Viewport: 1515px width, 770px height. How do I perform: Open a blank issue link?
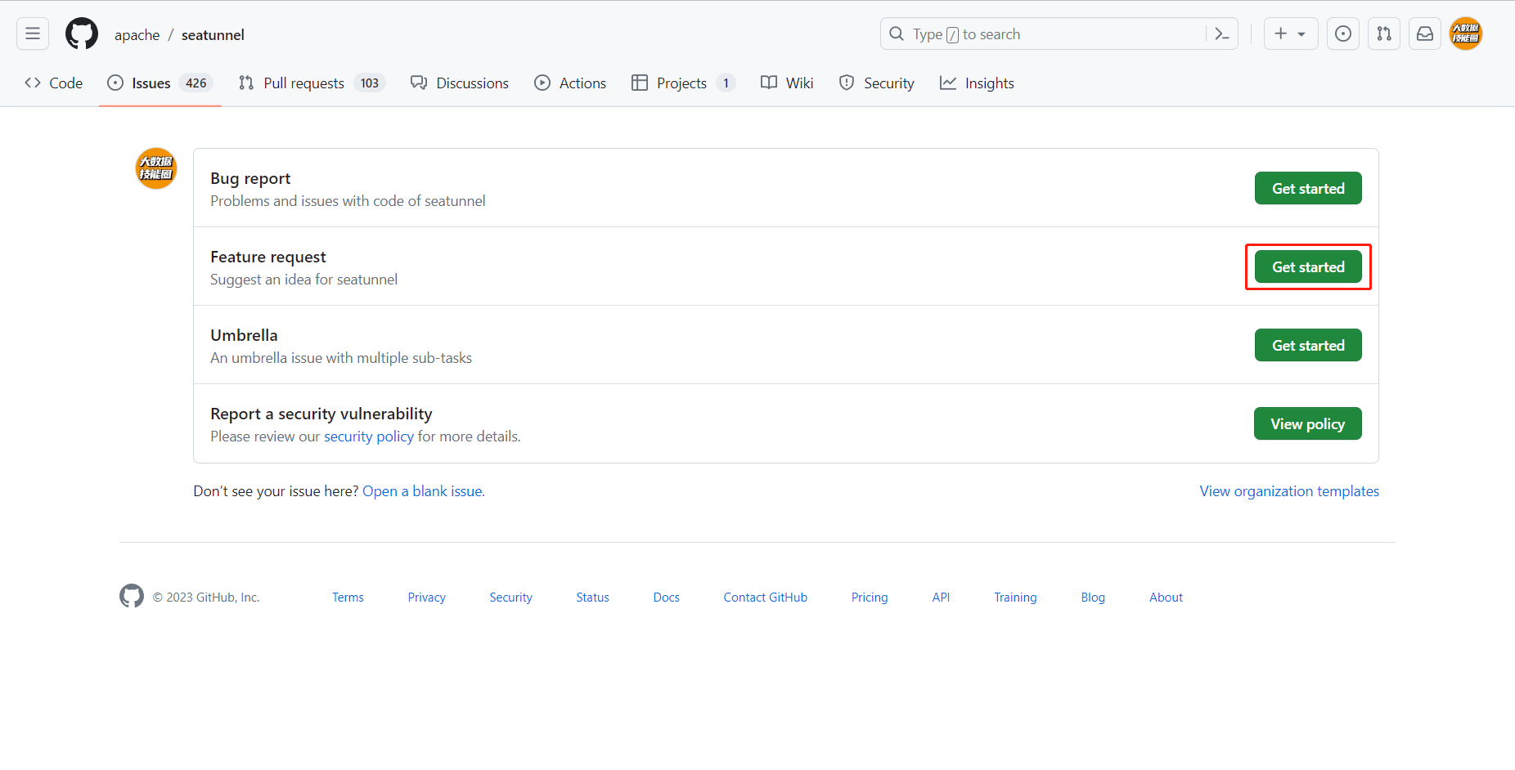pyautogui.click(x=422, y=491)
